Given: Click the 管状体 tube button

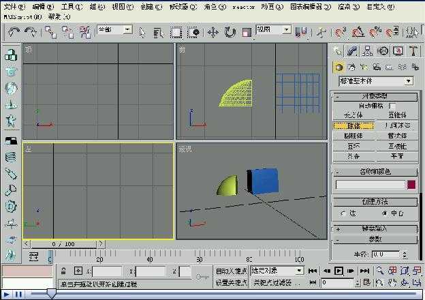Looking at the screenshot, I should pyautogui.click(x=397, y=136).
